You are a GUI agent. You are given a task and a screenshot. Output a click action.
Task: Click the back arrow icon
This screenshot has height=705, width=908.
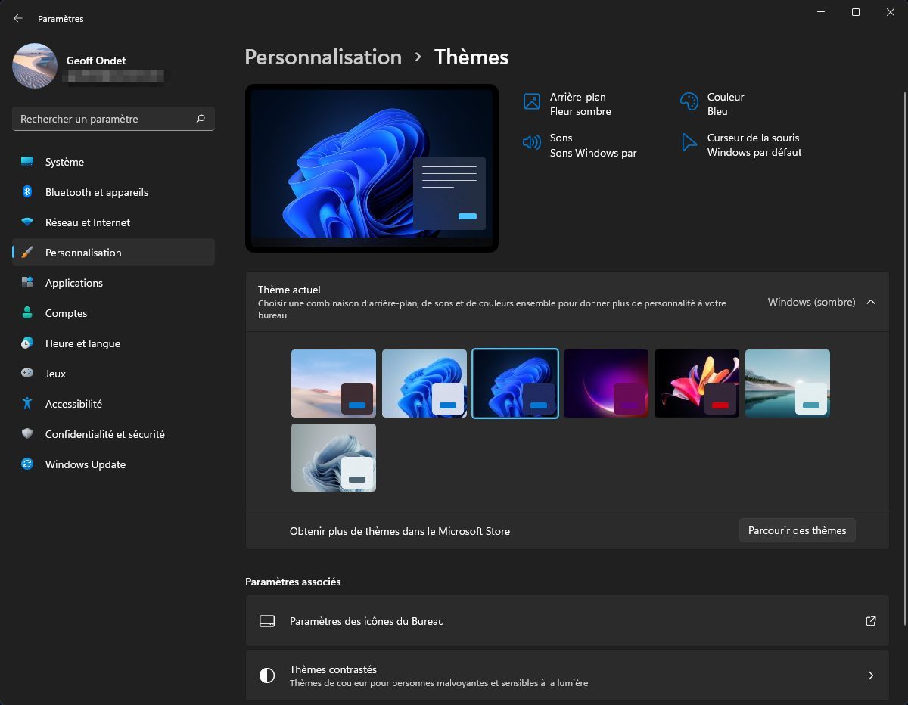18,18
